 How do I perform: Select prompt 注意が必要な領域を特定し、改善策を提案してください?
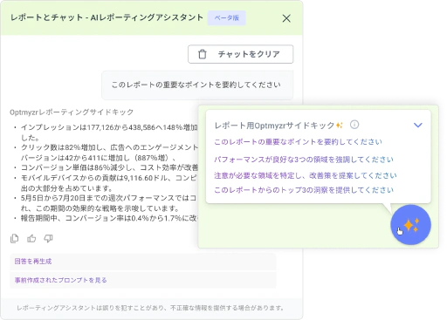306,175
